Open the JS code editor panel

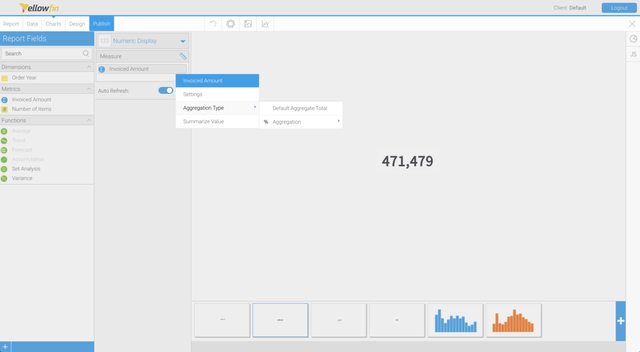point(633,54)
